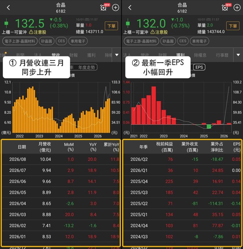This screenshot has width=243, height=249.
Task: Switch to 營收 tab in left panel
Action: (56, 55)
